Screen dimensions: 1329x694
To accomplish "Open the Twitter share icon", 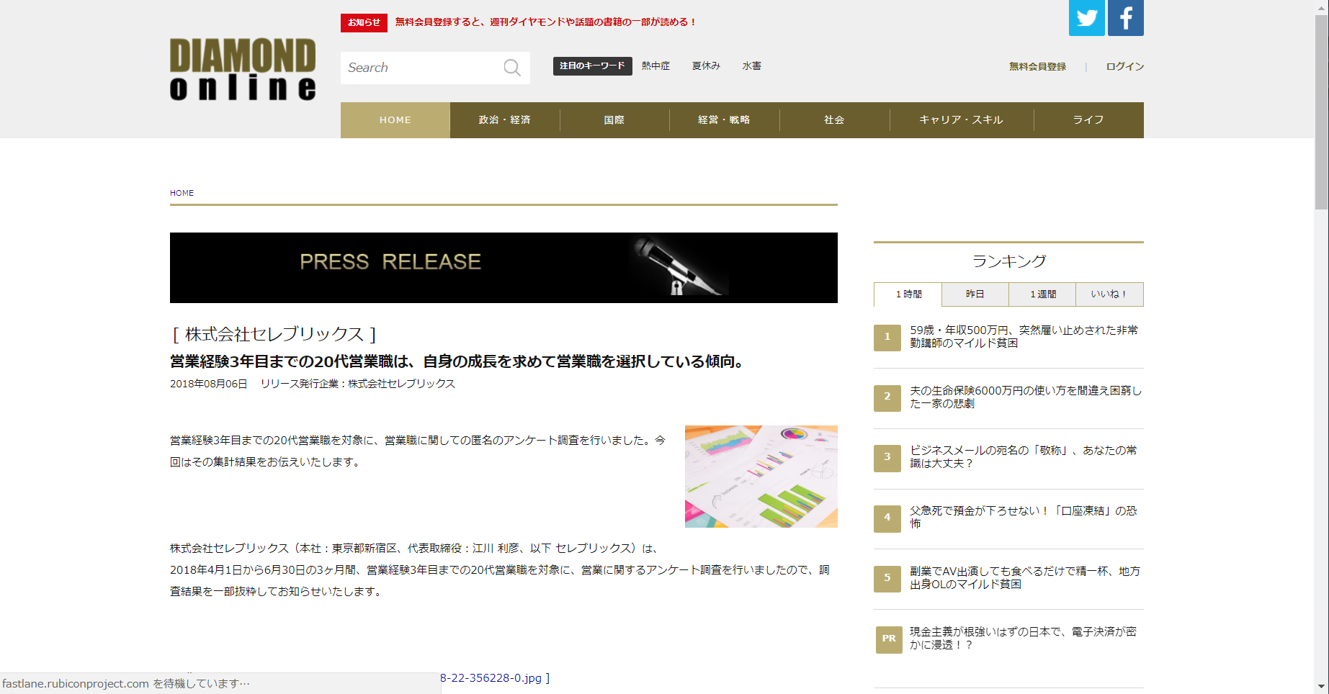I will coord(1086,17).
